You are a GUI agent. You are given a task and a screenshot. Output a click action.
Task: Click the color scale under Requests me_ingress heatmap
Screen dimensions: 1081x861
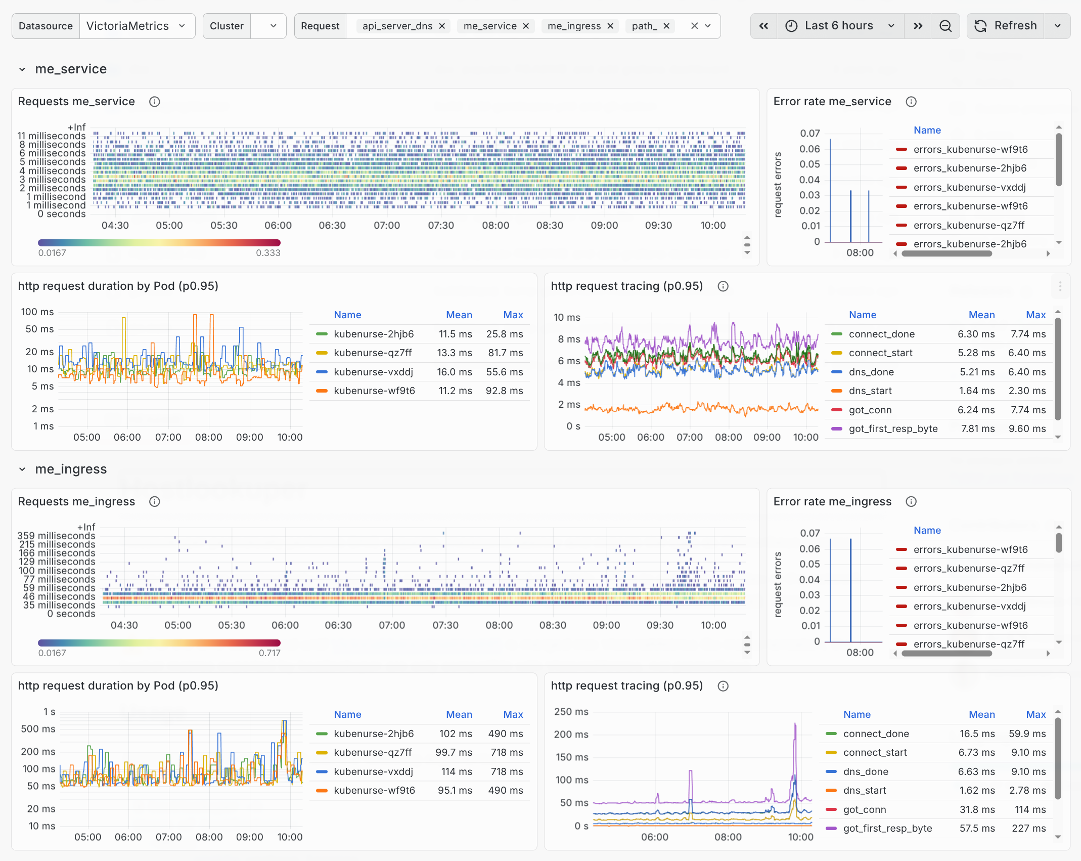(x=159, y=642)
